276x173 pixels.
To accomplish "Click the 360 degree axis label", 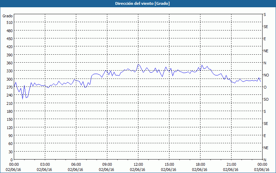I will tap(10, 63).
